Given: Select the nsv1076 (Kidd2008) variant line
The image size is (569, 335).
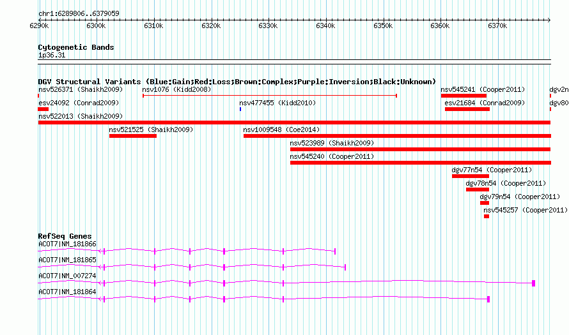Looking at the screenshot, I should [270, 96].
